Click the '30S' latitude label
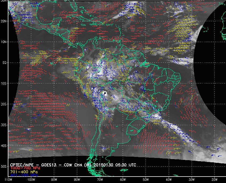Image resolution: width=226 pixels, height=183 pixels. tap(3, 125)
